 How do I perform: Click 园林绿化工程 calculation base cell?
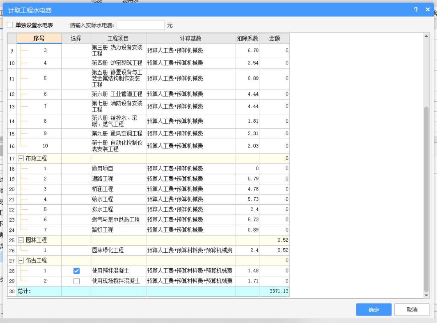tap(191, 251)
